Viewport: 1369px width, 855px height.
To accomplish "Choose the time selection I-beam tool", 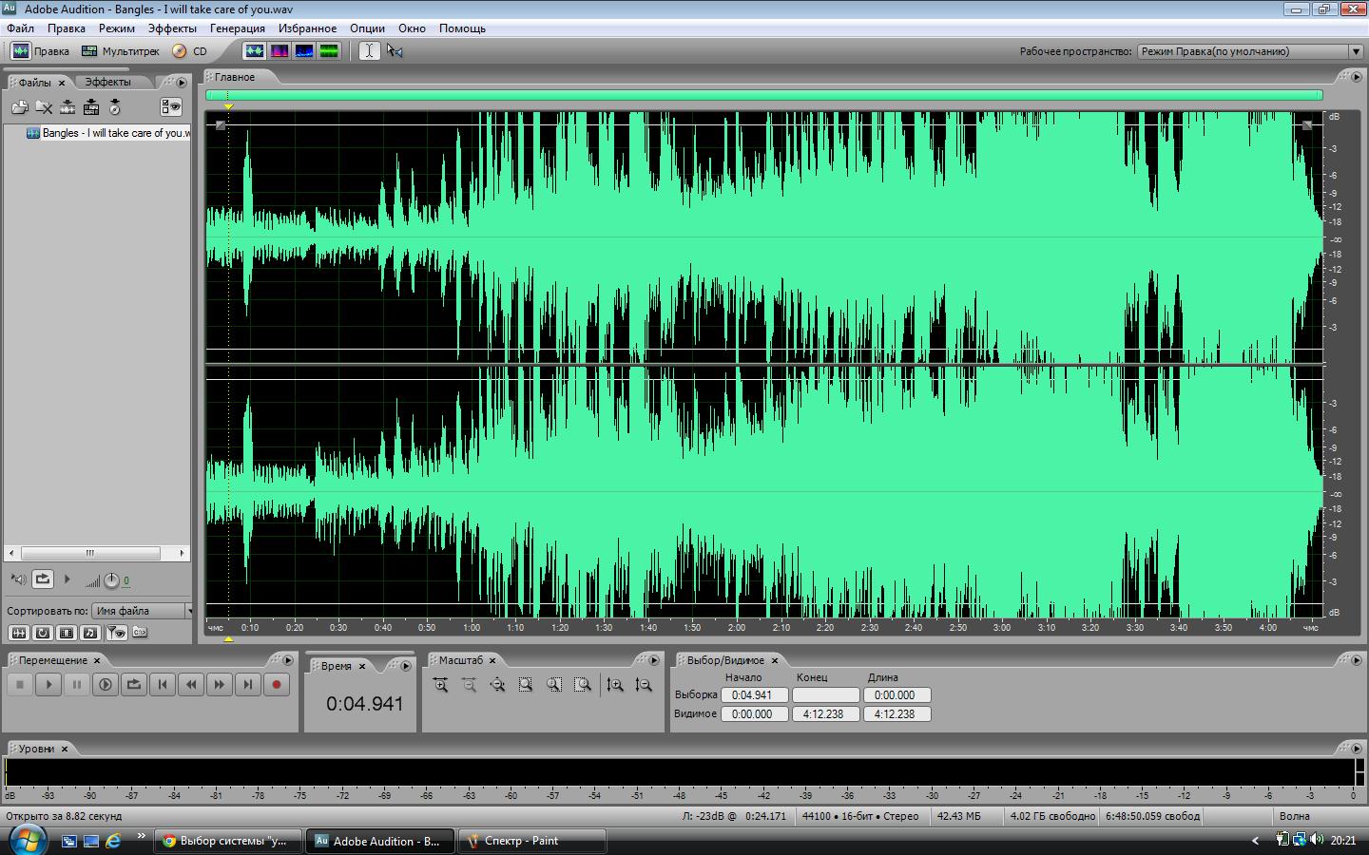I will coord(369,51).
